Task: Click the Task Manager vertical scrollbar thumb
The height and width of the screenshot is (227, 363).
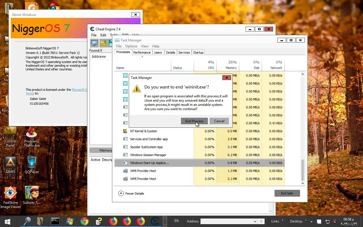Action: [x=303, y=170]
